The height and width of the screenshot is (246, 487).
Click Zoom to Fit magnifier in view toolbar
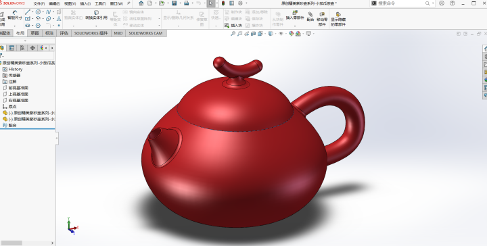233,34
